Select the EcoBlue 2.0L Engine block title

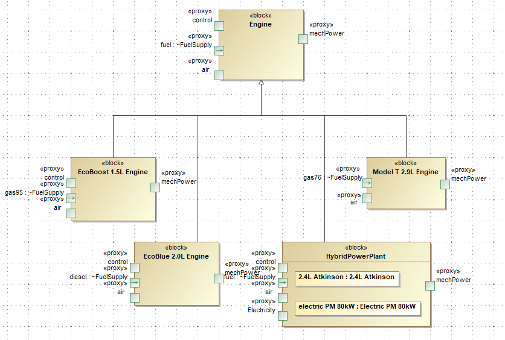coord(176,256)
